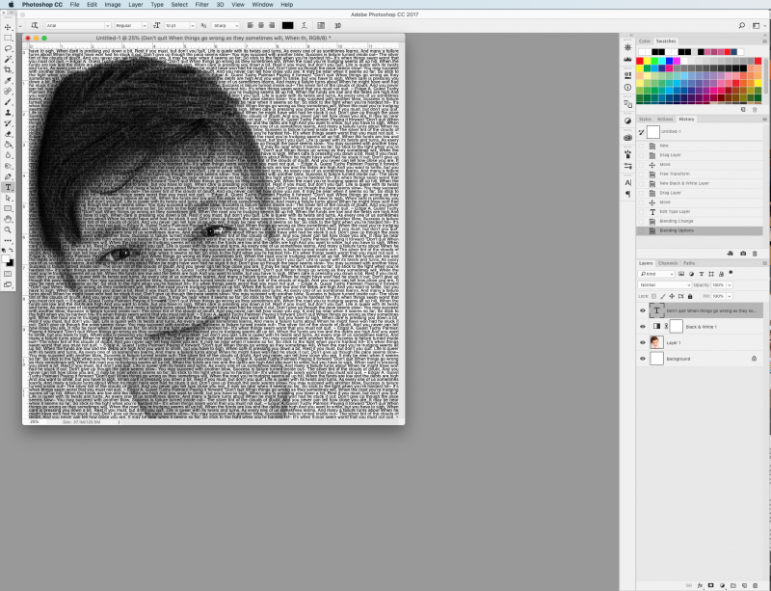Click the foreground color swatch in toolbar
Viewport: 771px width, 591px height.
coord(6,258)
